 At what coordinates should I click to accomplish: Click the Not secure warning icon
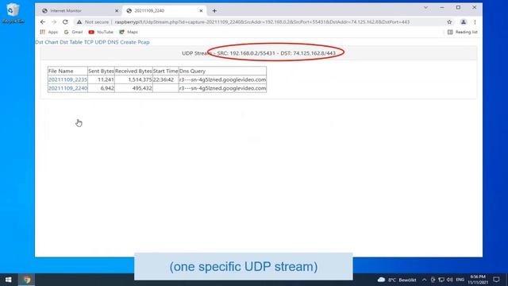[x=79, y=22]
